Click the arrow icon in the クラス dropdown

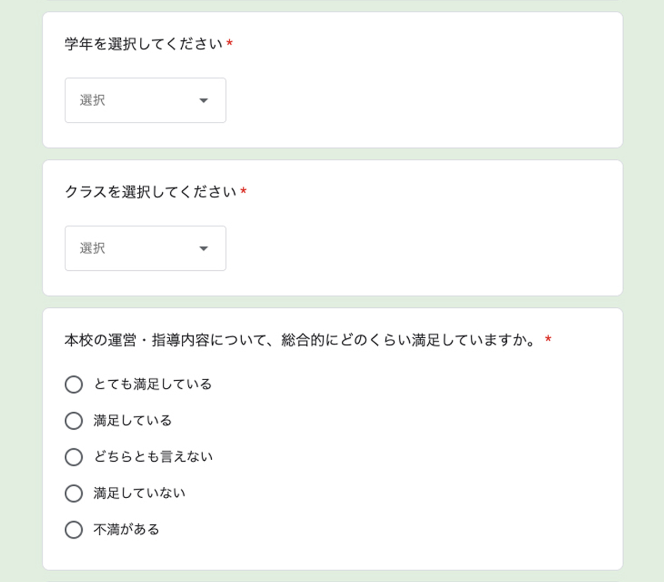click(204, 249)
